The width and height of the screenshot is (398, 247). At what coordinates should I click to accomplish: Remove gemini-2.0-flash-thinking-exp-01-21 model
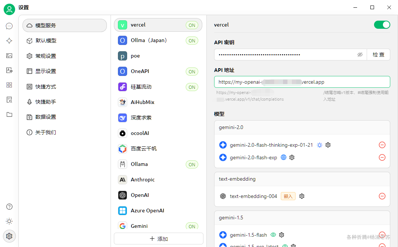tap(382, 145)
